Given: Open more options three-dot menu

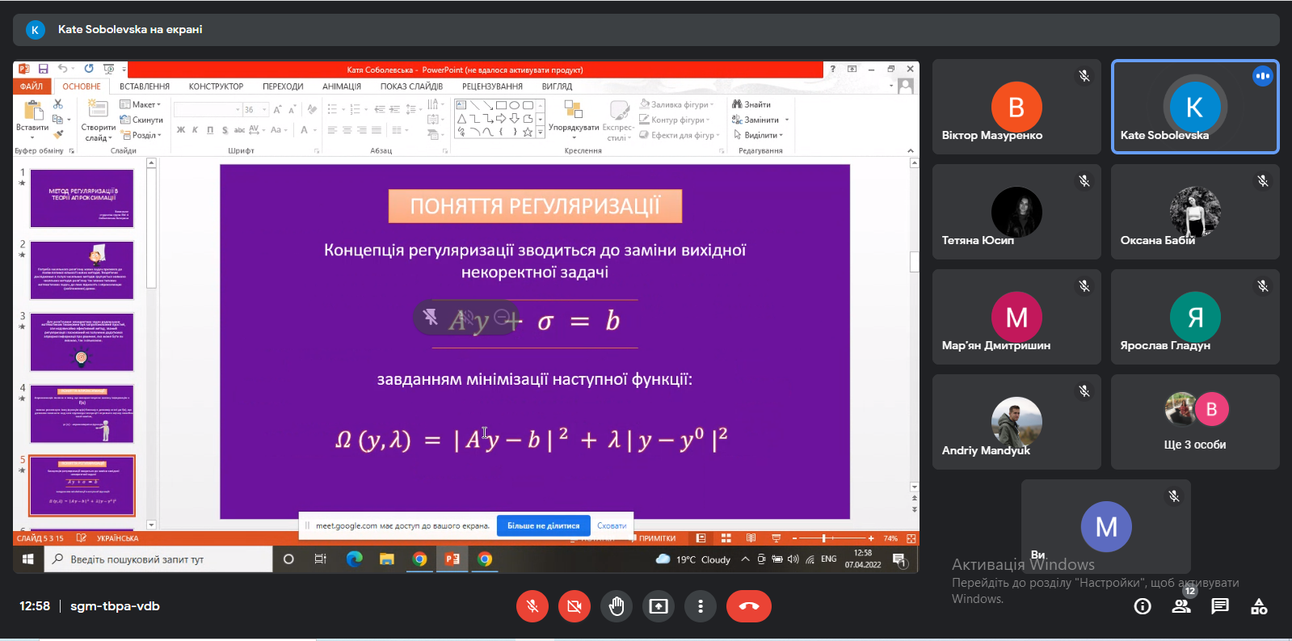Looking at the screenshot, I should point(701,606).
